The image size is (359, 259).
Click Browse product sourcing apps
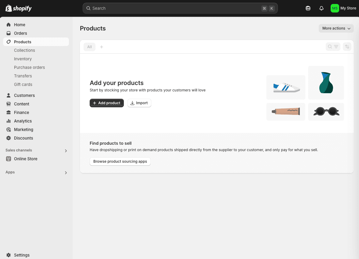120,161
